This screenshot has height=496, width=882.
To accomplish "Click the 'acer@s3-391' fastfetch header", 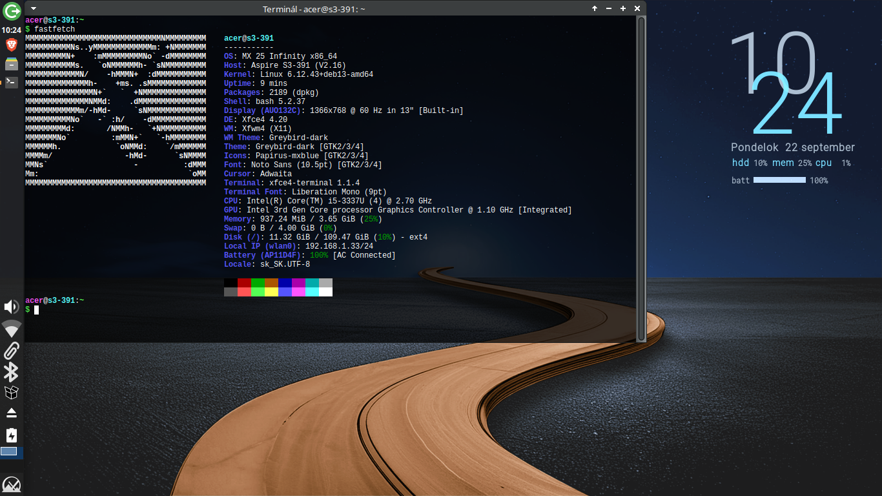I will click(249, 38).
